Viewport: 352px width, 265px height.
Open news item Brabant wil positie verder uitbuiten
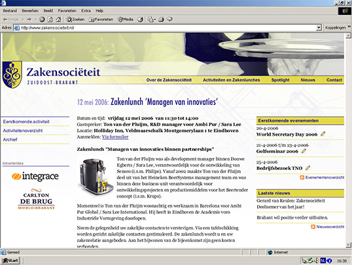(292, 218)
